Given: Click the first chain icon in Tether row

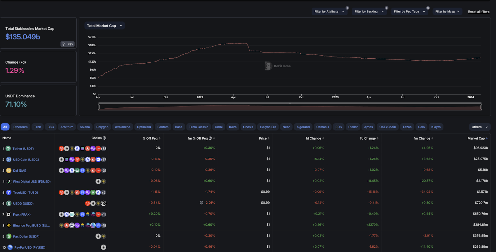Looking at the screenshot, I should click(x=61, y=149).
